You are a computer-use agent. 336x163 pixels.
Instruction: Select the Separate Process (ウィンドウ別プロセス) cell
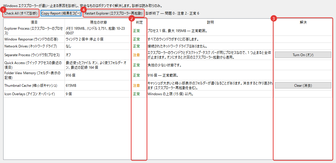point(34,55)
